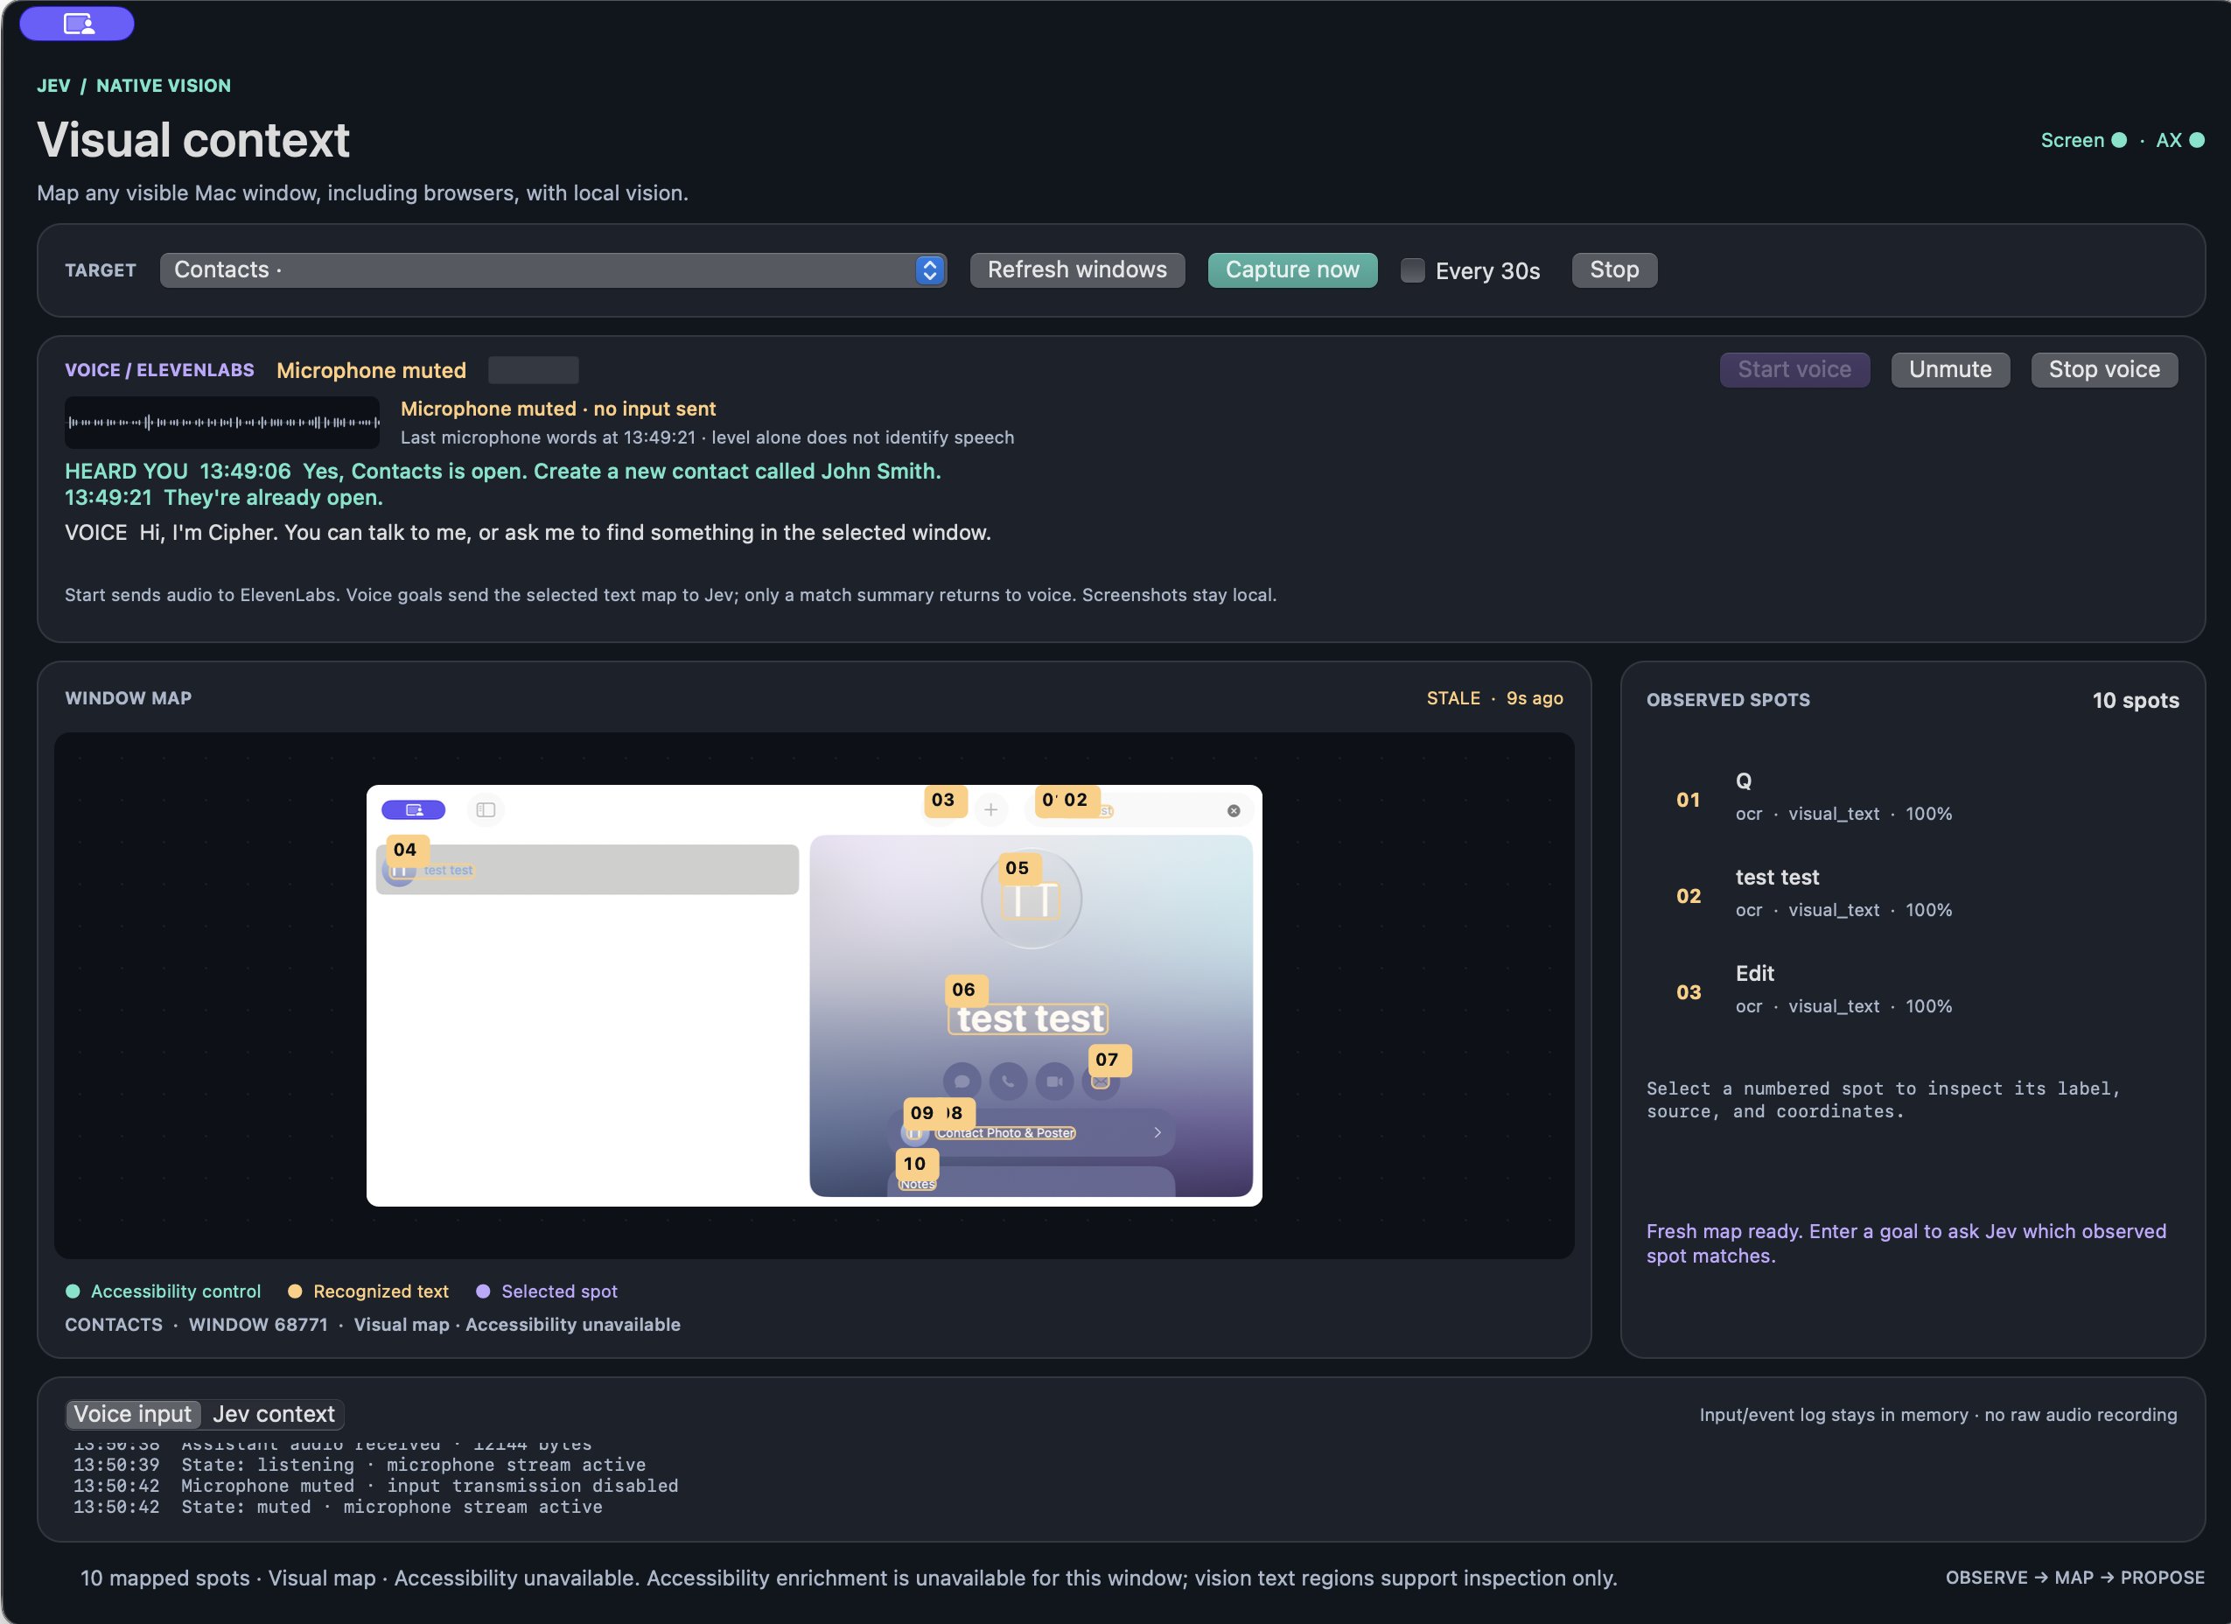2231x1624 pixels.
Task: Click the 10 spots count label
Action: click(x=2136, y=700)
